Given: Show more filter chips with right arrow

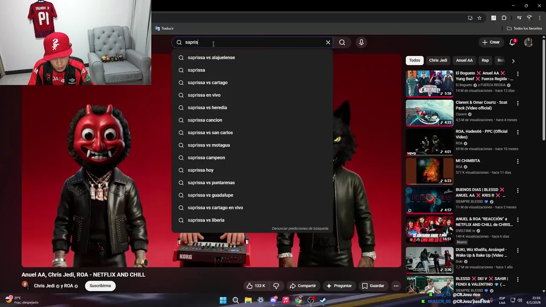Looking at the screenshot, I should [x=513, y=61].
